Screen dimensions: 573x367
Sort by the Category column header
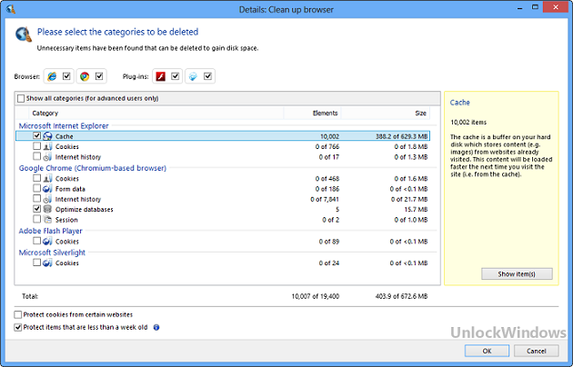click(156, 113)
